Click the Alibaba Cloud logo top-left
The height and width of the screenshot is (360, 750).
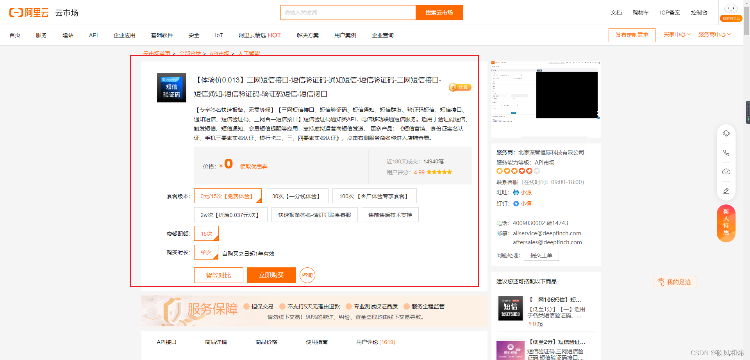tap(29, 12)
